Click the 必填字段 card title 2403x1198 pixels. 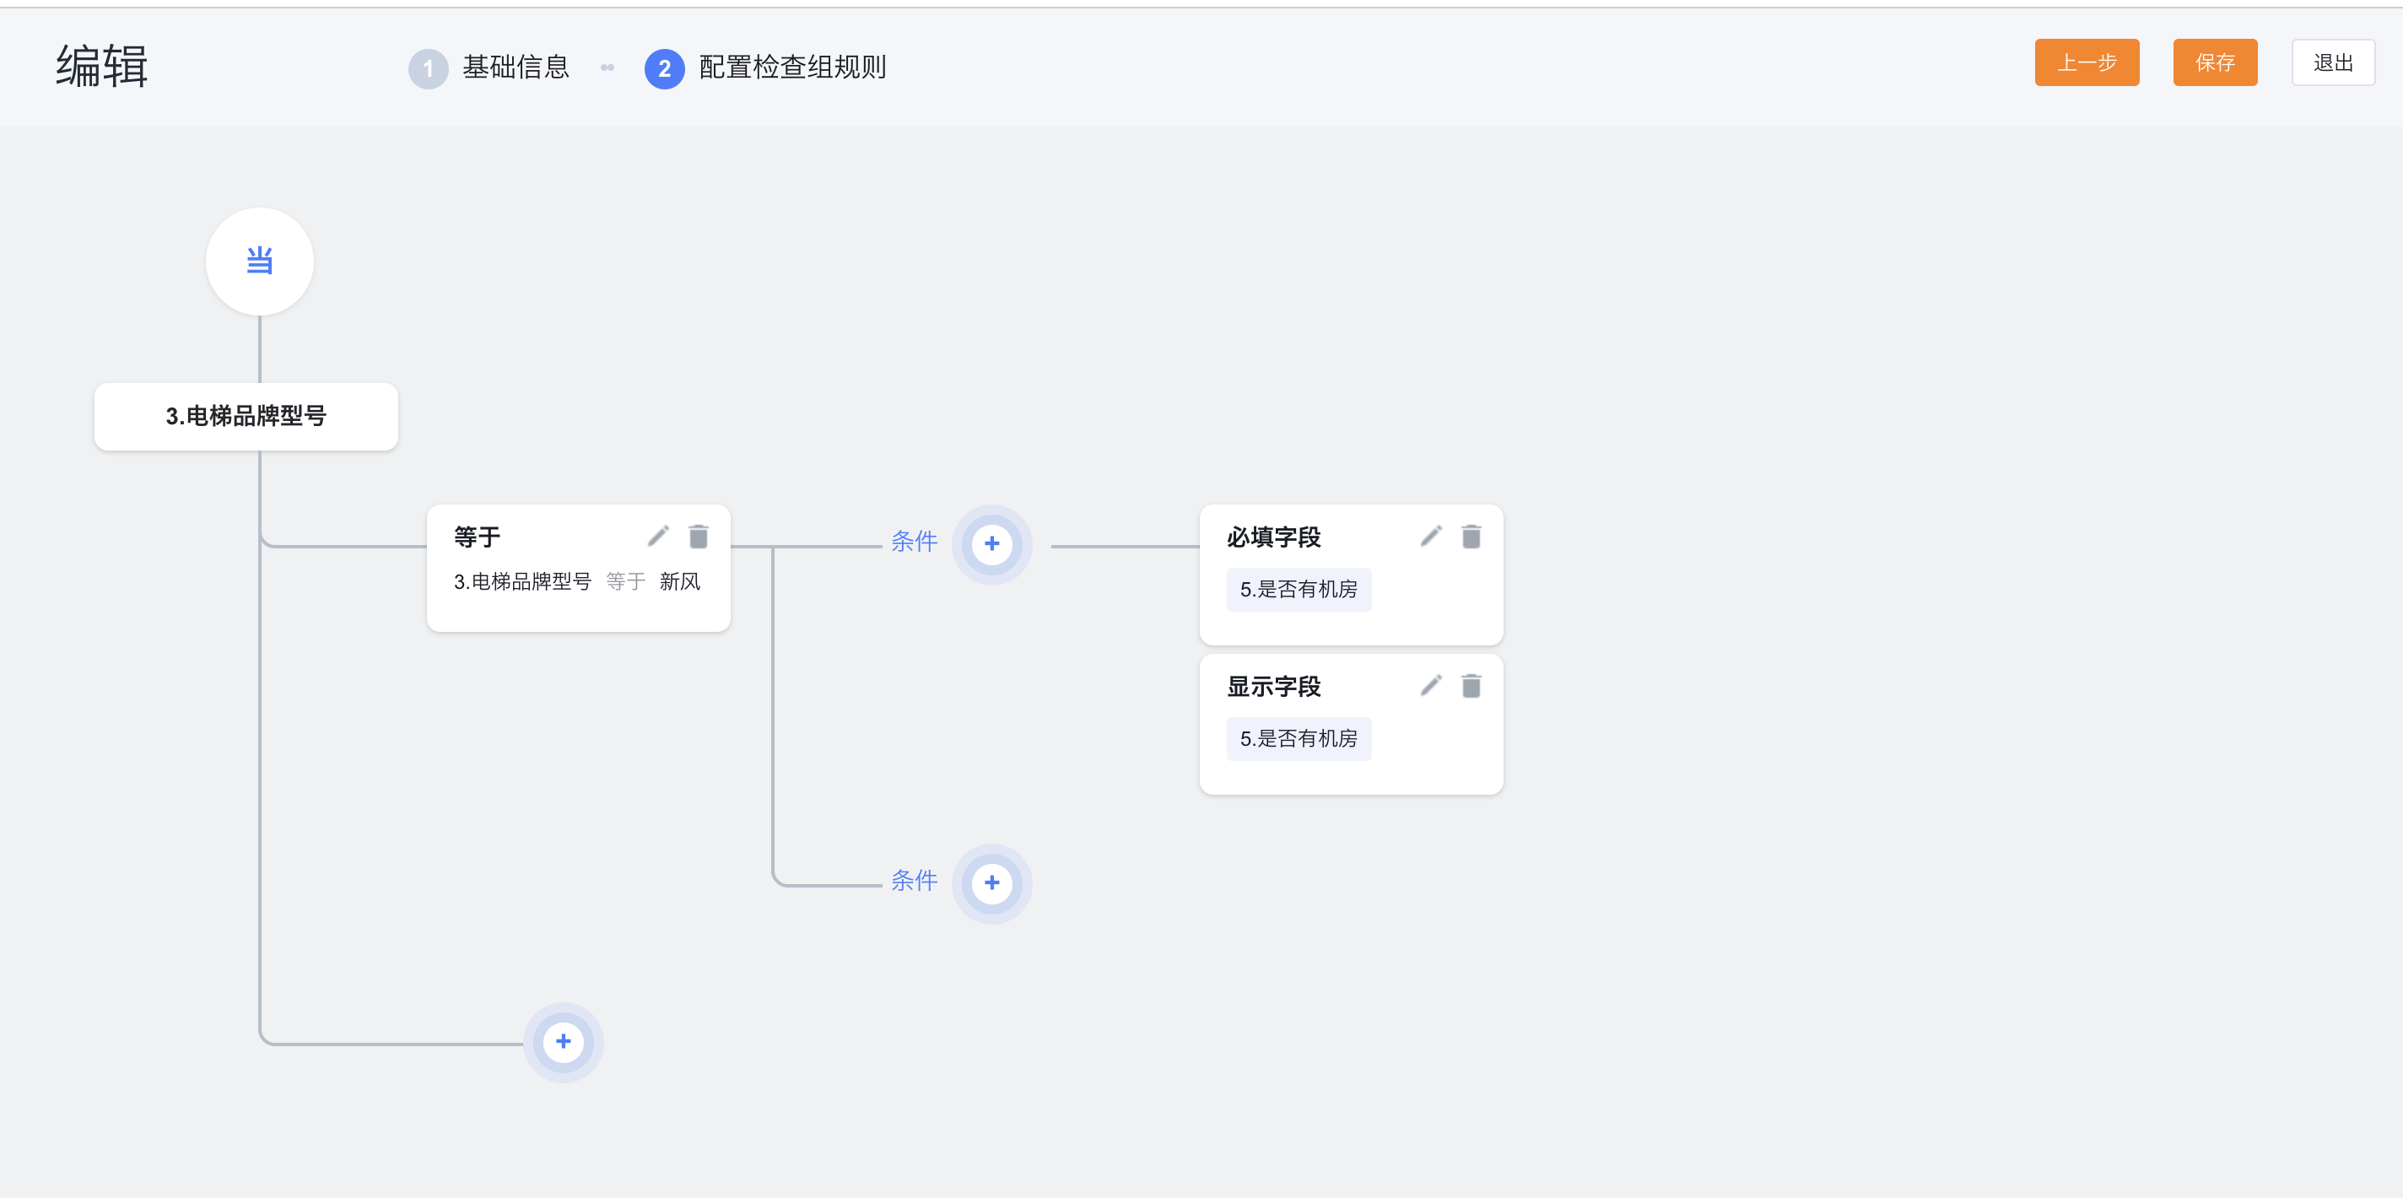[x=1273, y=537]
